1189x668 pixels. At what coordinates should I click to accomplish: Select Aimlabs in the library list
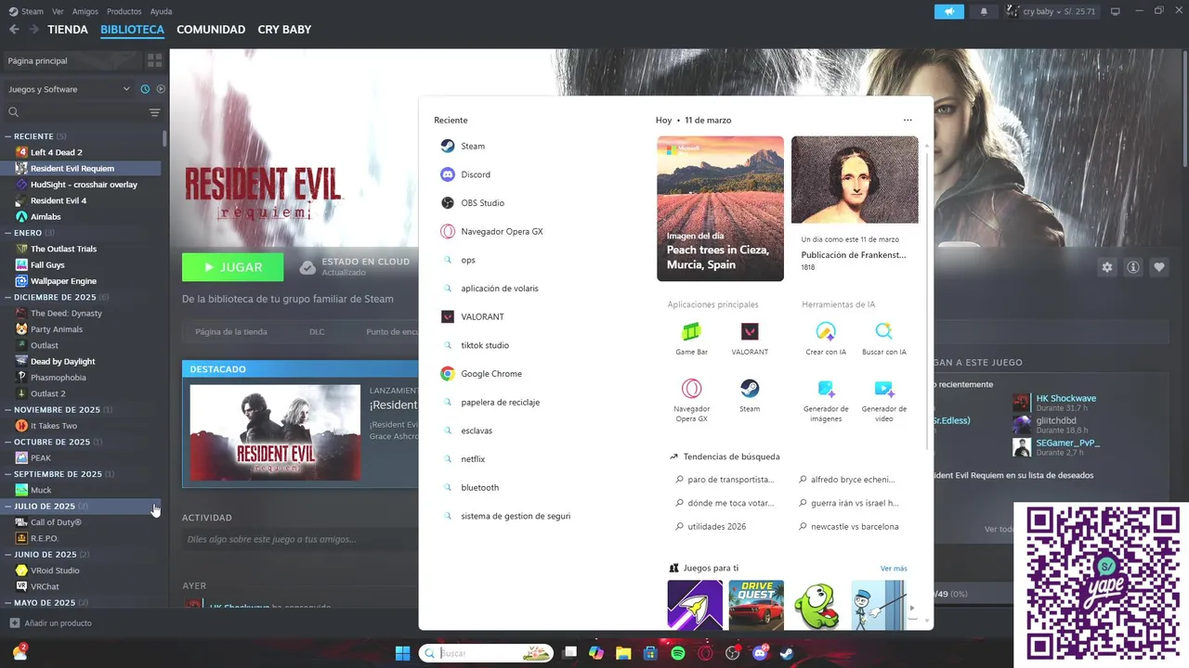click(46, 217)
